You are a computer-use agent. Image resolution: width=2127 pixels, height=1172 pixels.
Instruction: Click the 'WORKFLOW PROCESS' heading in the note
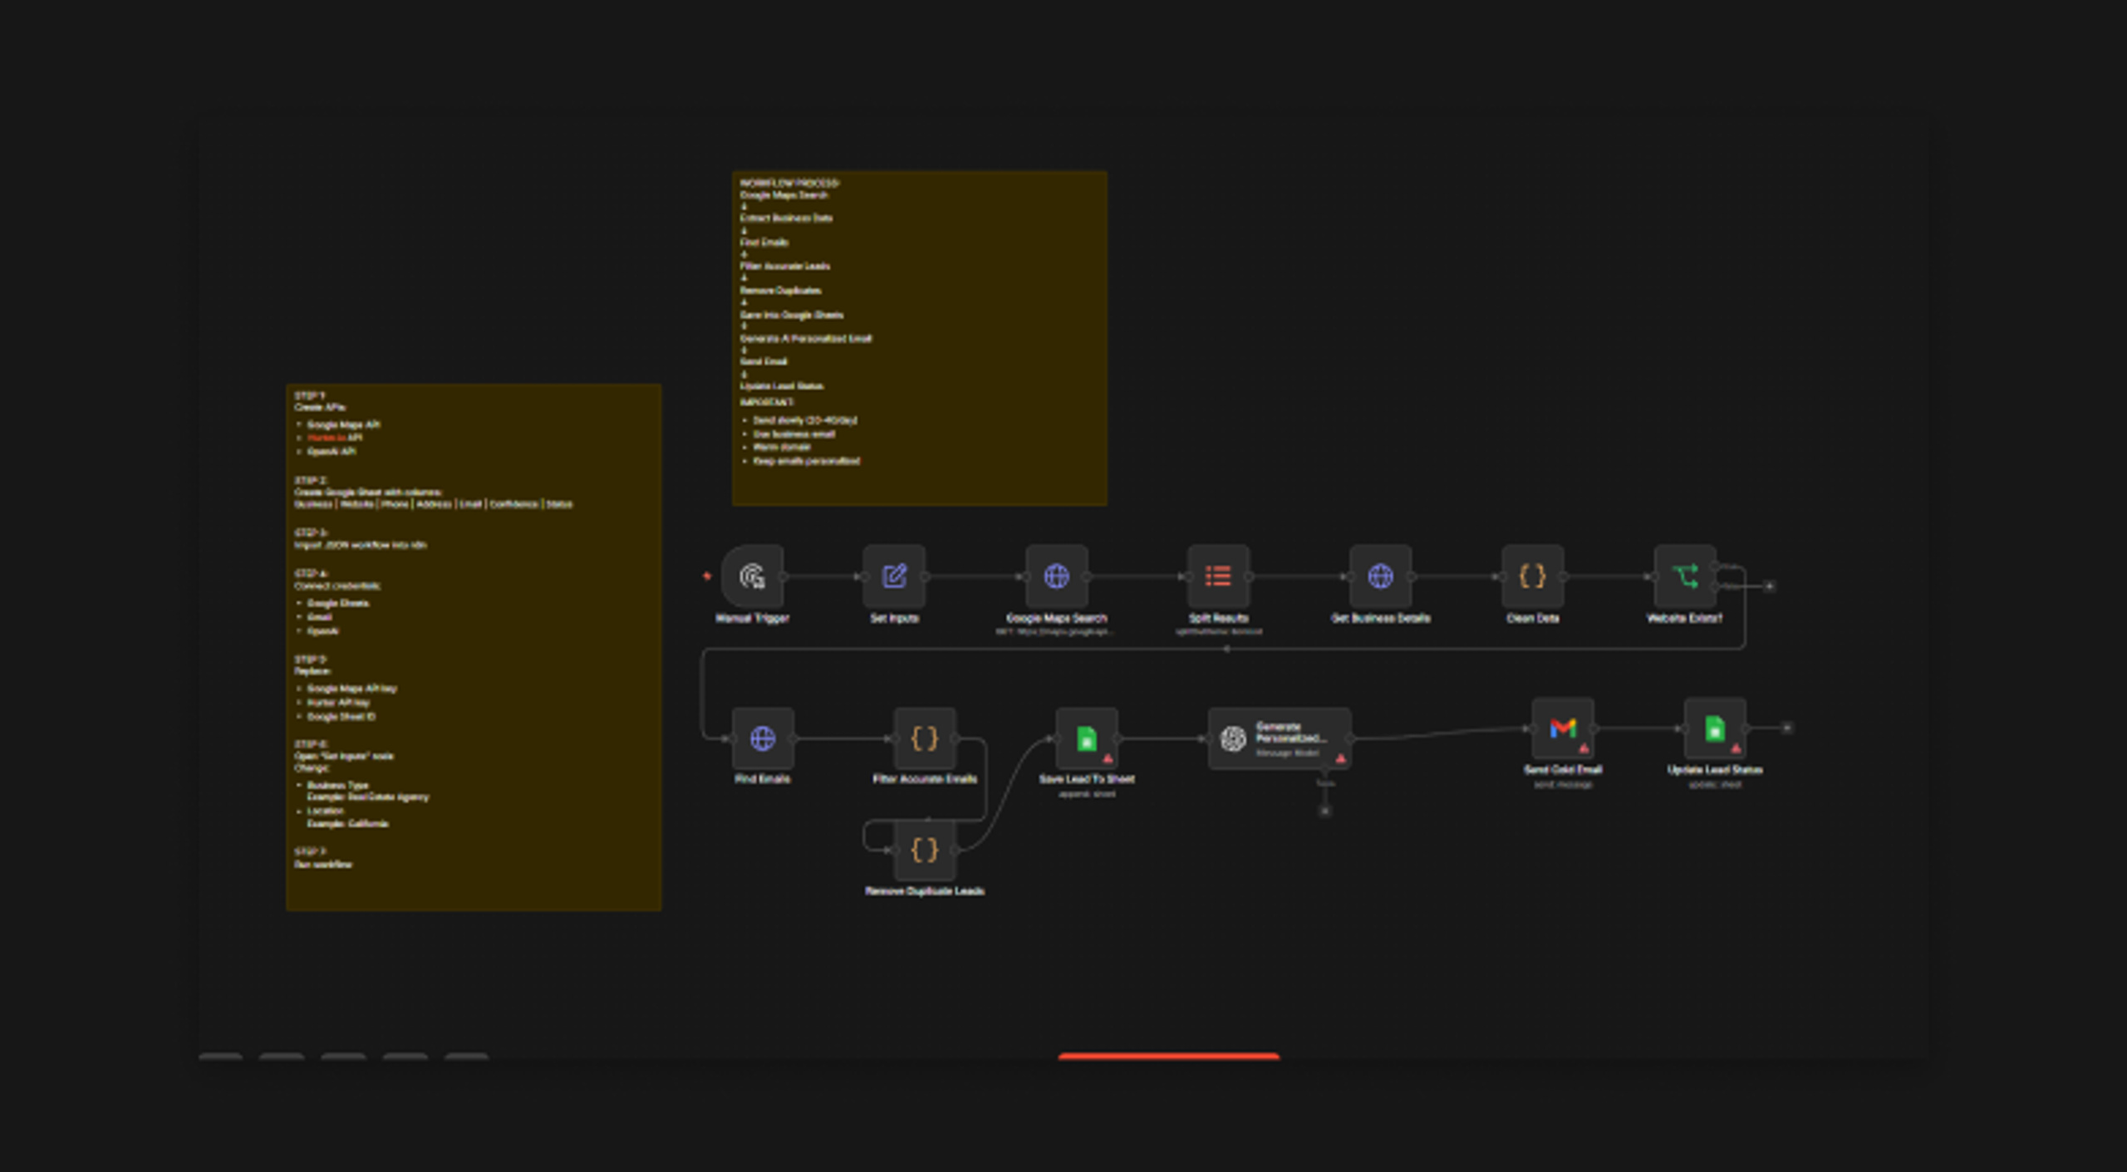pos(789,183)
